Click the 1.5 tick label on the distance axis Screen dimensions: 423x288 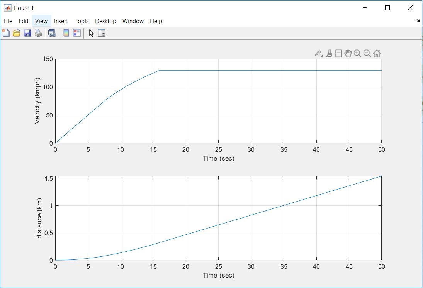pos(49,178)
